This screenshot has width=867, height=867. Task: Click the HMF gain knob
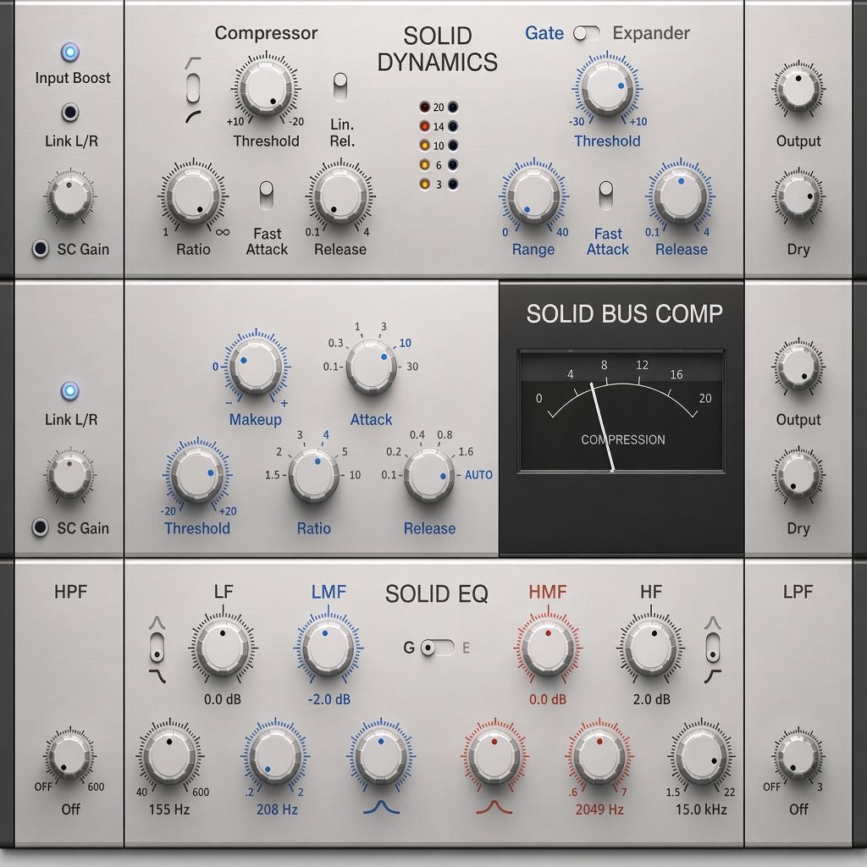click(x=548, y=648)
